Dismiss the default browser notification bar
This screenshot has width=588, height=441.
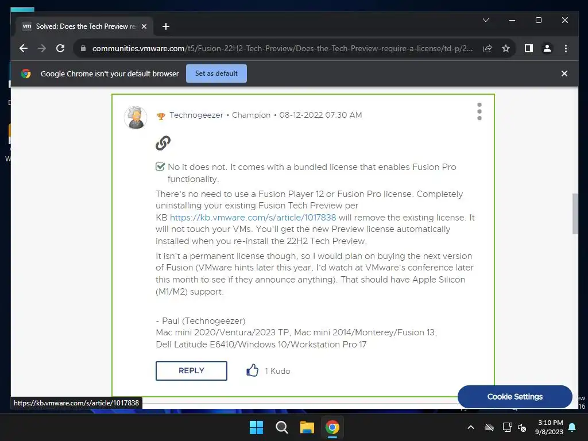[564, 73]
